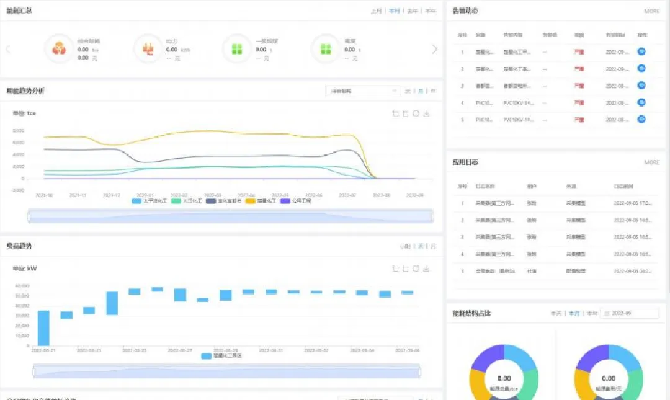The image size is (670, 400).
Task: Show previous energy summary cards with left arrow
Action: pos(8,50)
